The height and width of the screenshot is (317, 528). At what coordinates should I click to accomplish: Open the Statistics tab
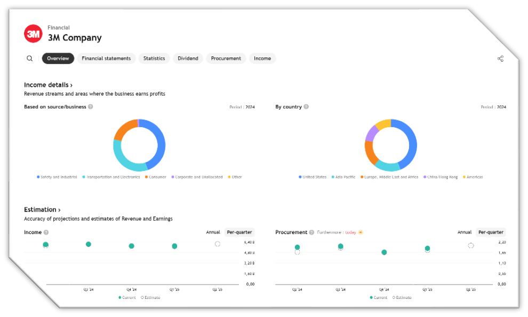click(154, 59)
